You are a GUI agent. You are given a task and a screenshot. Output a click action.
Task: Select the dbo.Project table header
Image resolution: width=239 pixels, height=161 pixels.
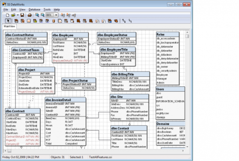coord(36,70)
